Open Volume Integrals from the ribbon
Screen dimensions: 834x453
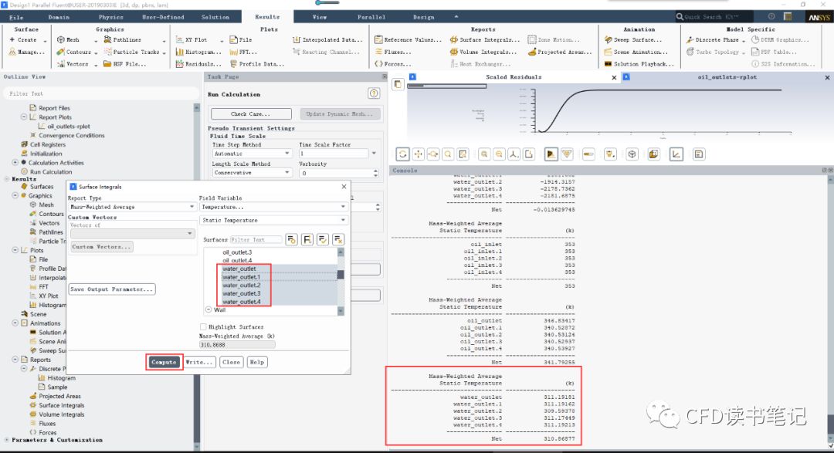(x=483, y=52)
